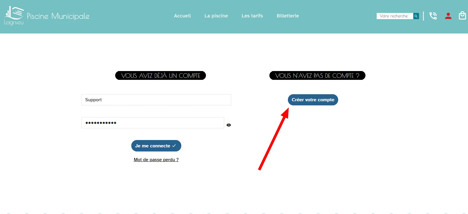Click the Lagnieu text under the logo

tap(14, 23)
